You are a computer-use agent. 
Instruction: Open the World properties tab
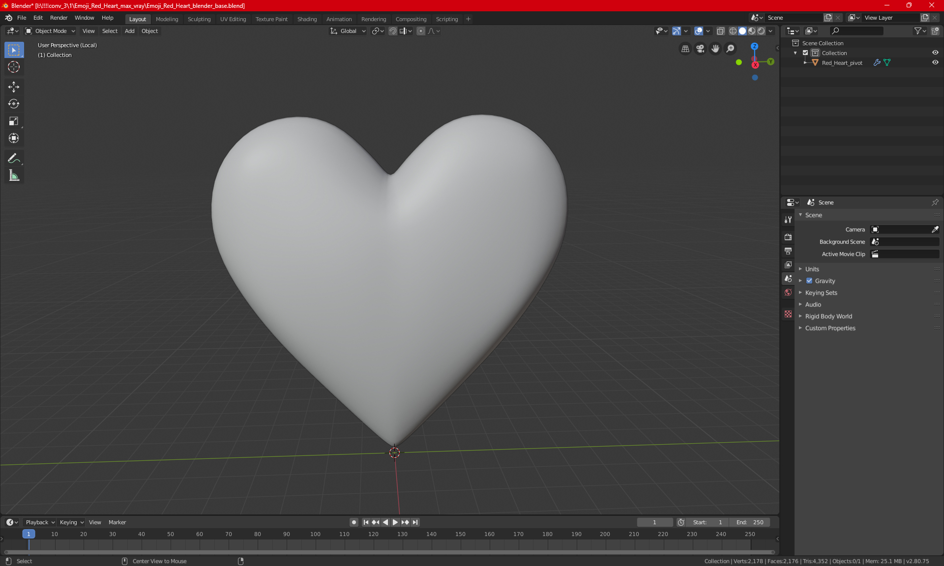(788, 292)
